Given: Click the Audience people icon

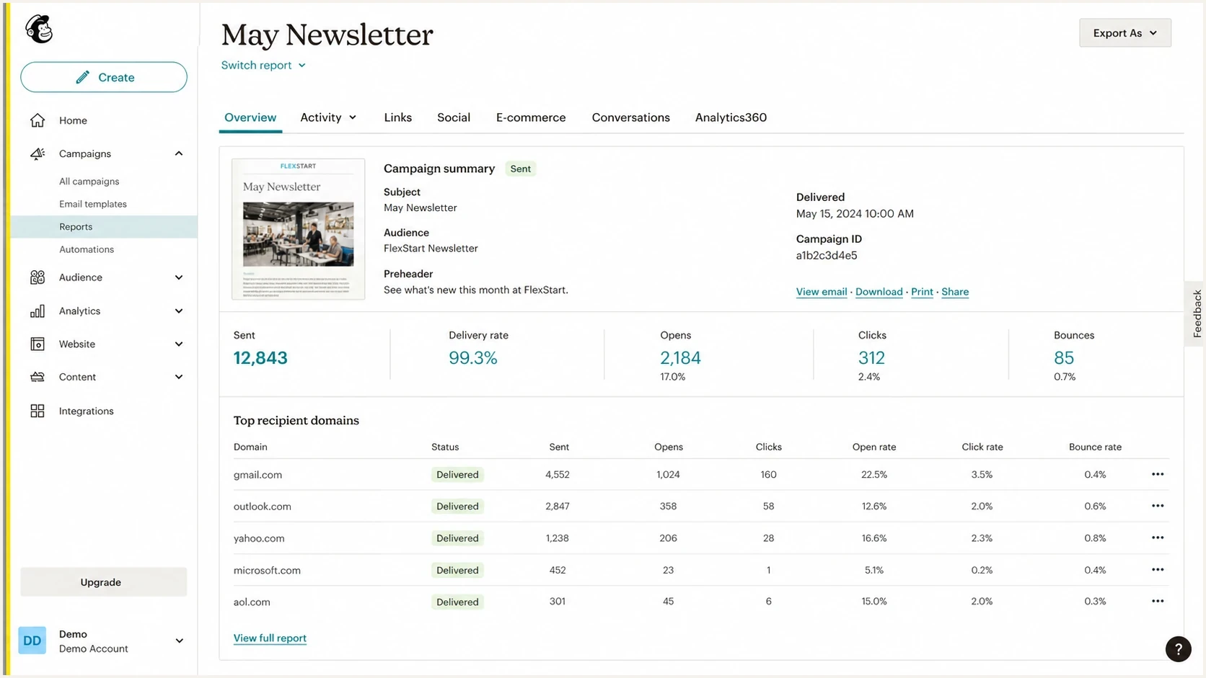Looking at the screenshot, I should (38, 277).
